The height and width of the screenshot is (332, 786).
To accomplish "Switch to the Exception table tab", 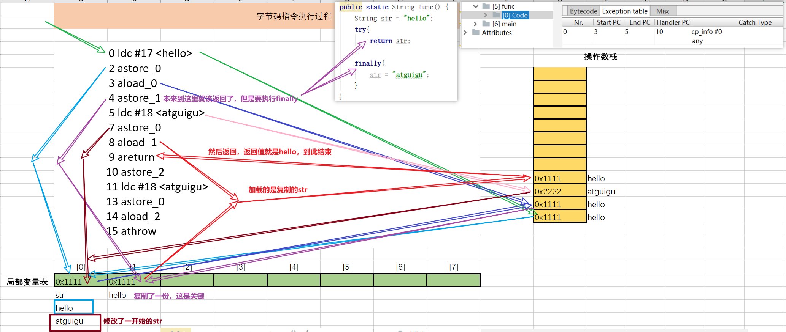I will (x=624, y=11).
